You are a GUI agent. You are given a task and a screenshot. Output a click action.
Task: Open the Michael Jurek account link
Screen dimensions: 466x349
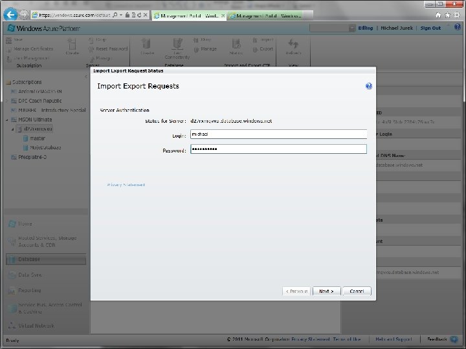[397, 28]
